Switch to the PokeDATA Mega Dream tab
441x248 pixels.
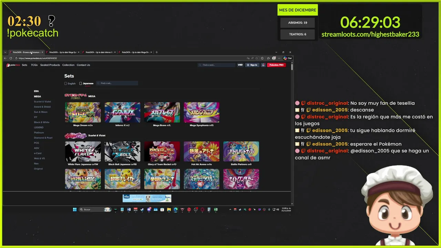[135, 52]
